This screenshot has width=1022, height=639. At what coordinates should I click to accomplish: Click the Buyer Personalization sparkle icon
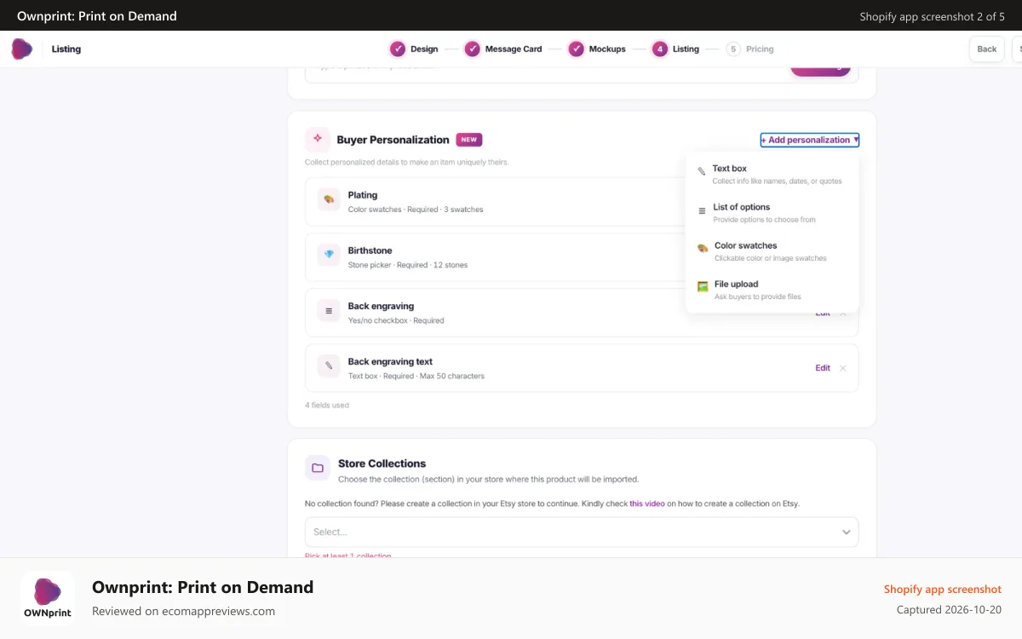317,139
